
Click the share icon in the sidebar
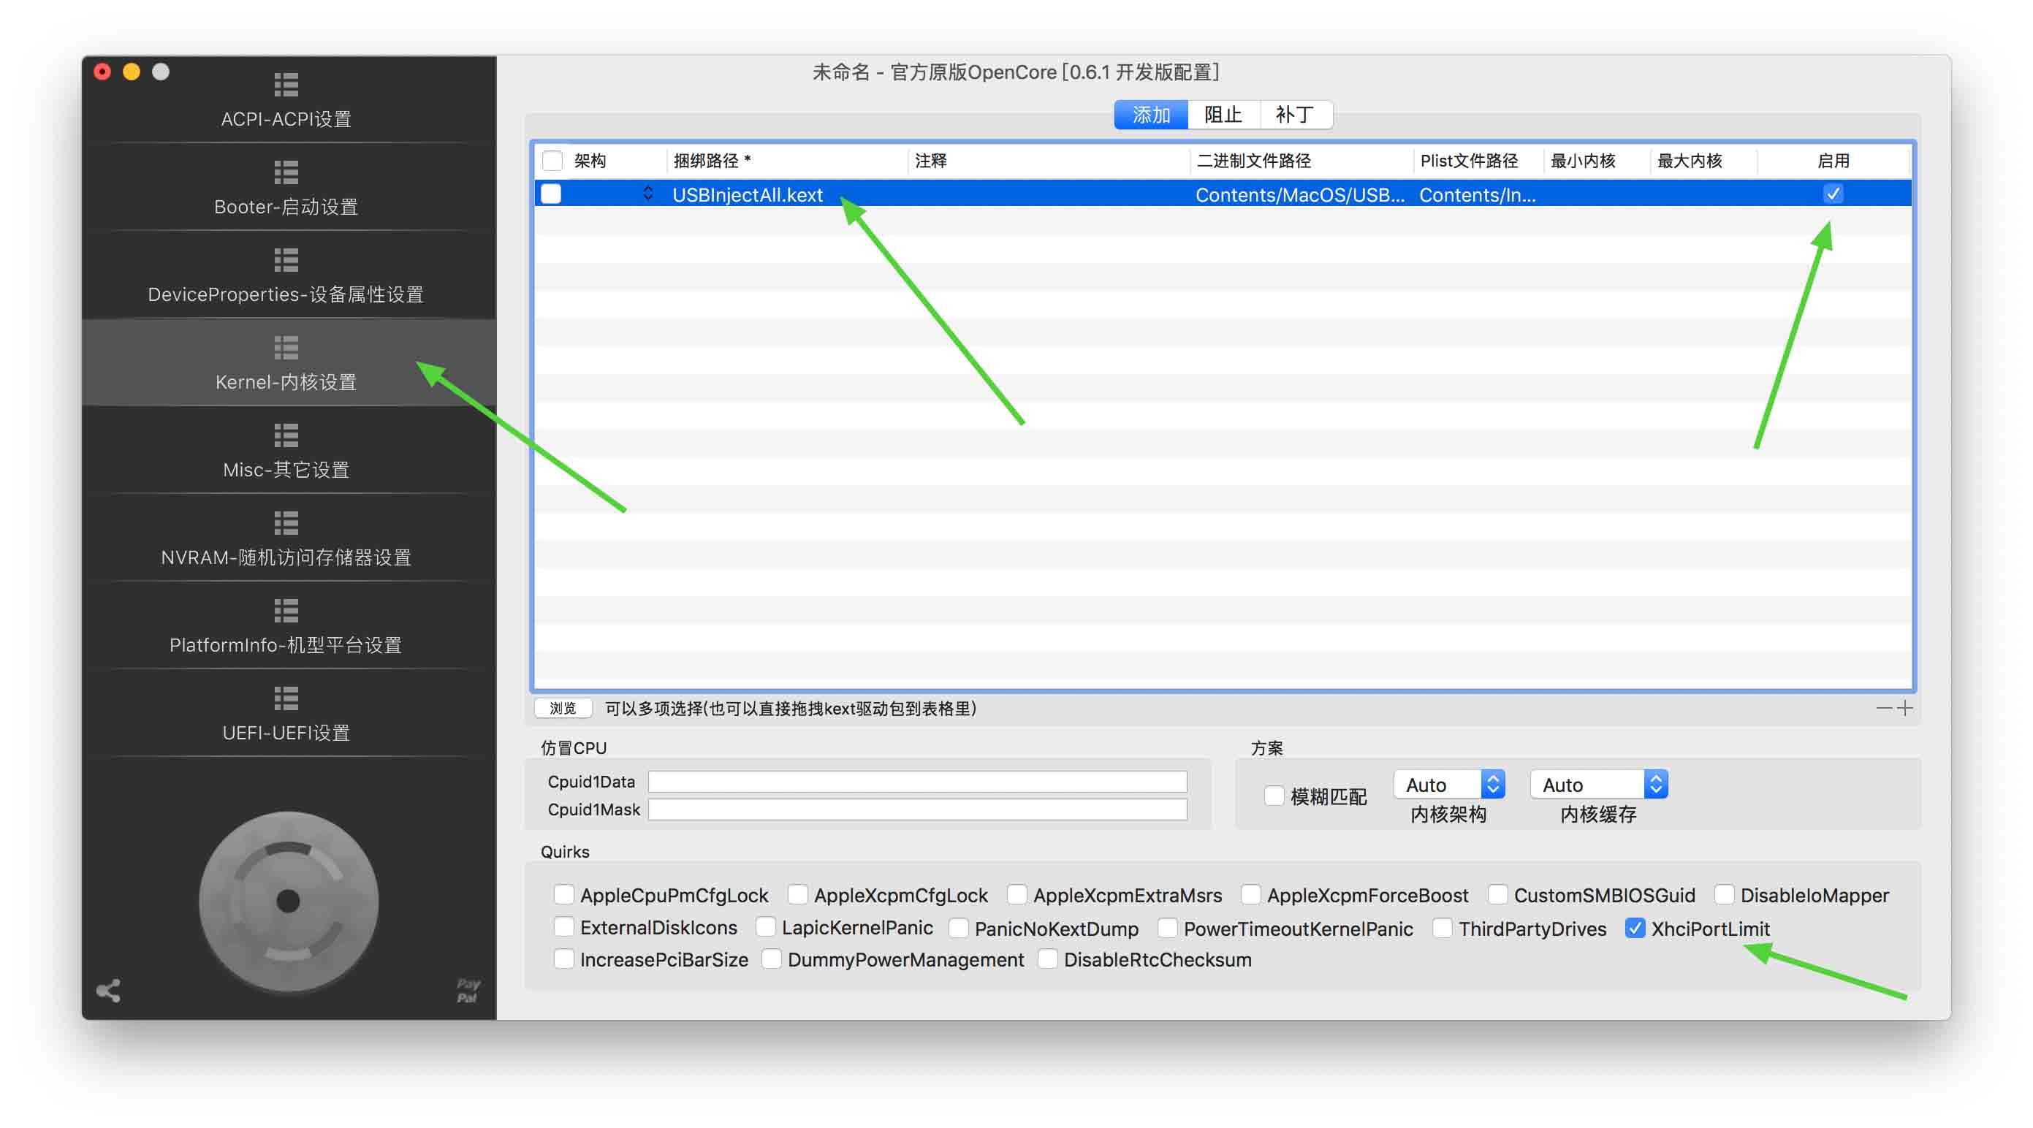click(x=108, y=990)
